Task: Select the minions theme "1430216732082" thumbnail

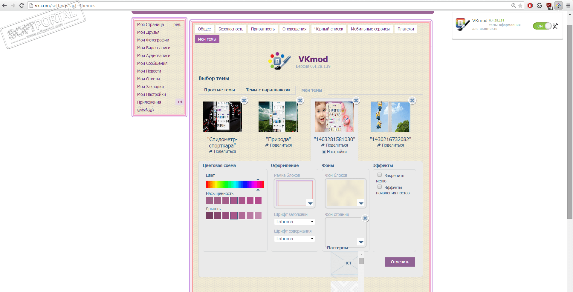Action: [x=390, y=117]
